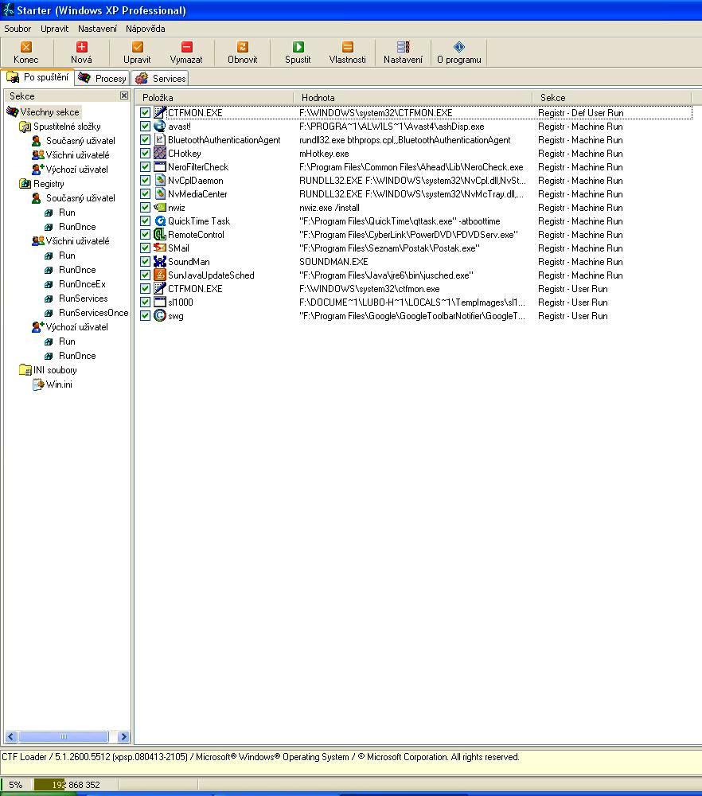Click the 5% CPU status indicator

tap(16, 784)
